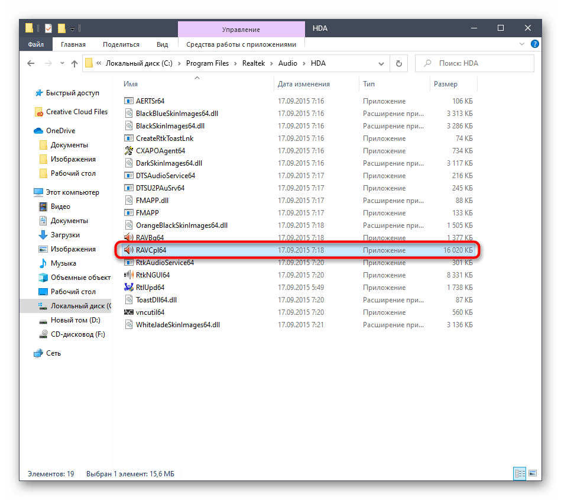Select the OrangeBlackSkinImages64.dll file name

tap(181, 225)
